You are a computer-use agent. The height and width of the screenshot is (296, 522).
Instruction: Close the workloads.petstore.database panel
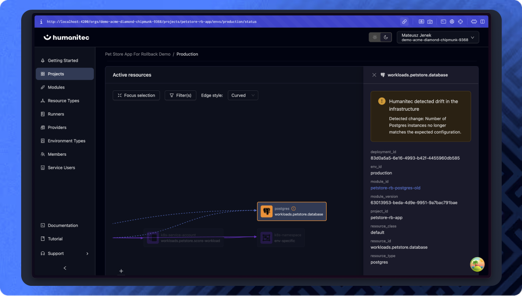pos(374,75)
